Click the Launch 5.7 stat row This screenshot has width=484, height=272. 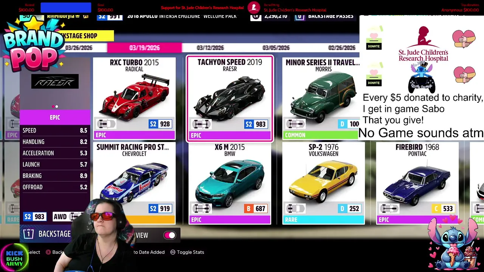pyautogui.click(x=55, y=164)
